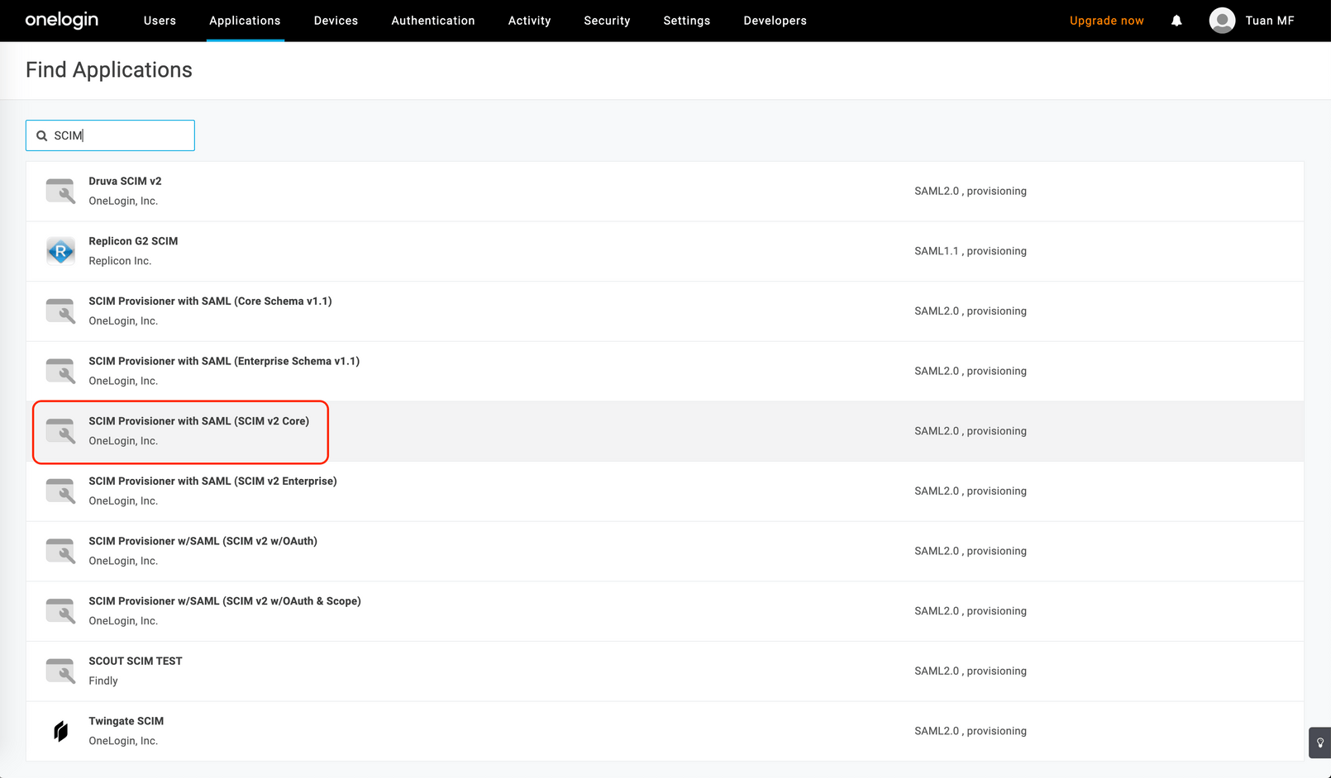Image resolution: width=1331 pixels, height=778 pixels.
Task: Click the SCIM v2 w/OAuth app icon
Action: point(60,551)
